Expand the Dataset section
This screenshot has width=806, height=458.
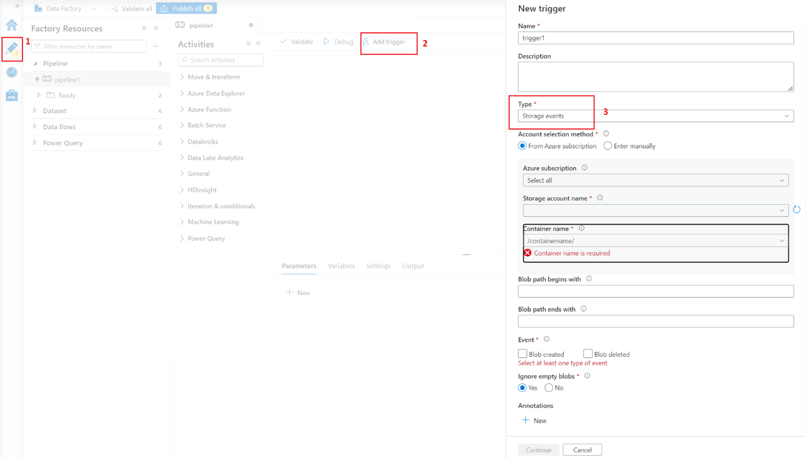35,111
